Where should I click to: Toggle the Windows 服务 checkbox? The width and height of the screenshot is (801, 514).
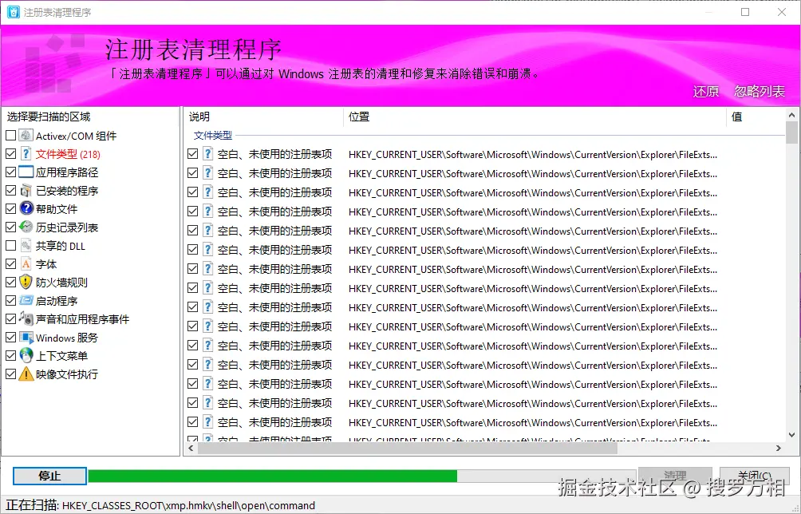point(10,338)
